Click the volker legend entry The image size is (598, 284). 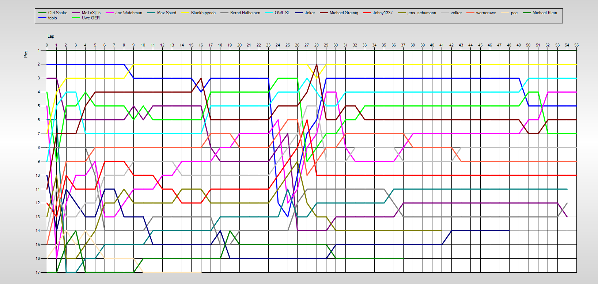[456, 13]
